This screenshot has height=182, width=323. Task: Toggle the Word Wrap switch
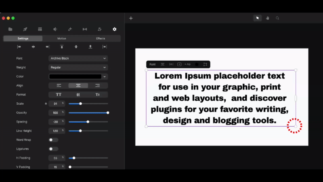(53, 140)
